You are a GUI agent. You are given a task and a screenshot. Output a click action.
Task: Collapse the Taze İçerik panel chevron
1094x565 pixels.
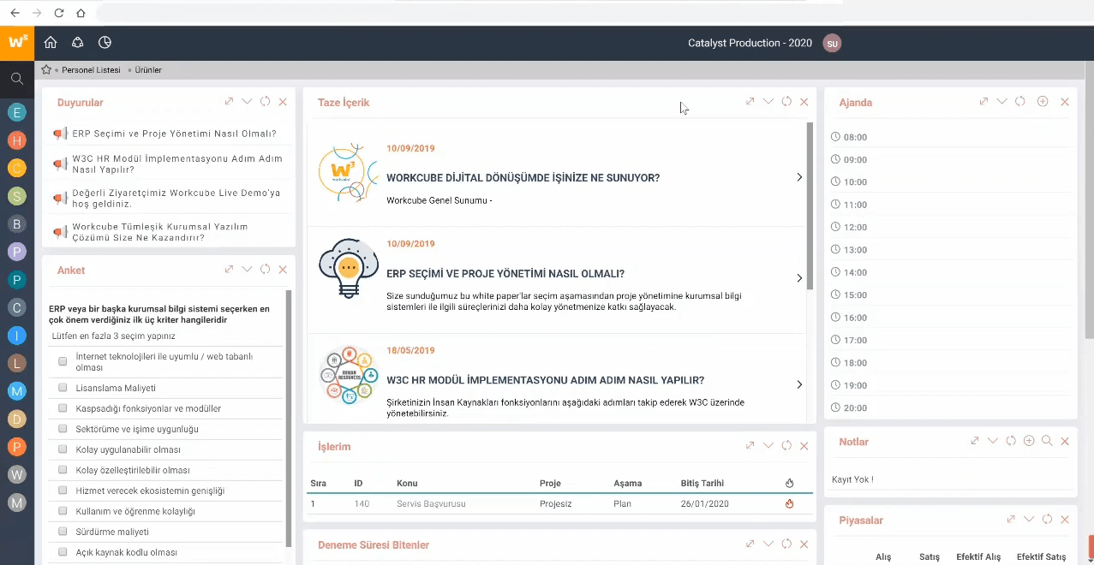pos(768,102)
